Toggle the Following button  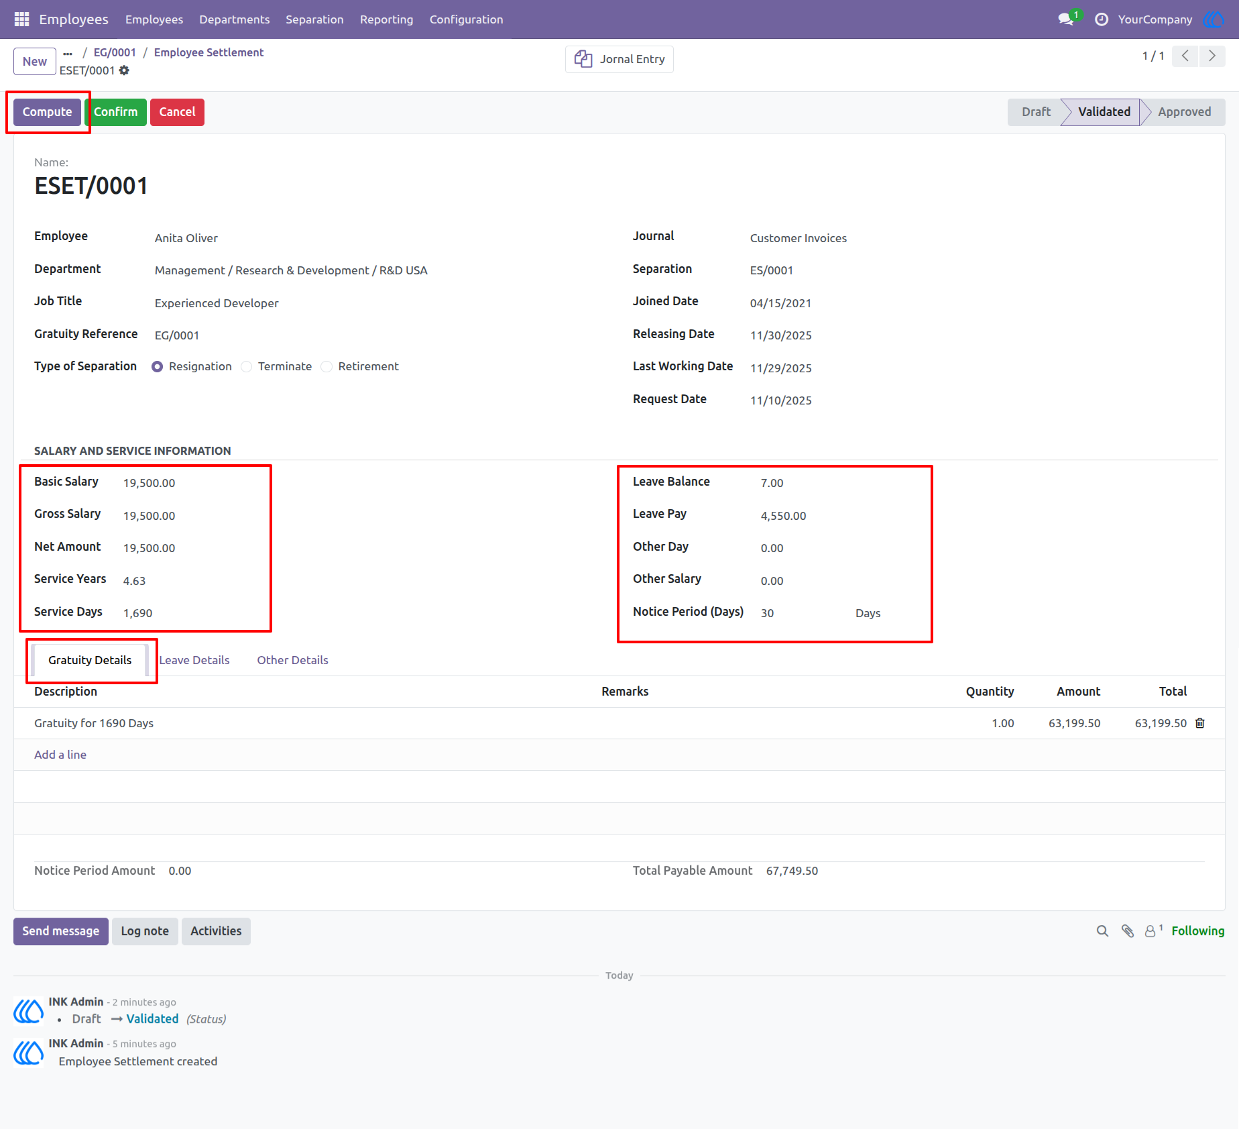1197,931
